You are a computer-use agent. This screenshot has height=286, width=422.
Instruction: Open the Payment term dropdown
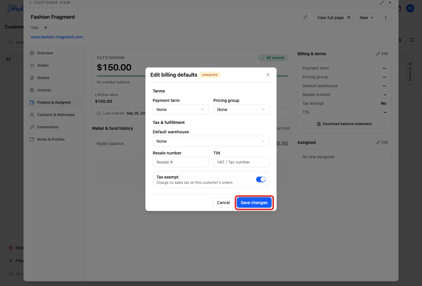pos(181,110)
